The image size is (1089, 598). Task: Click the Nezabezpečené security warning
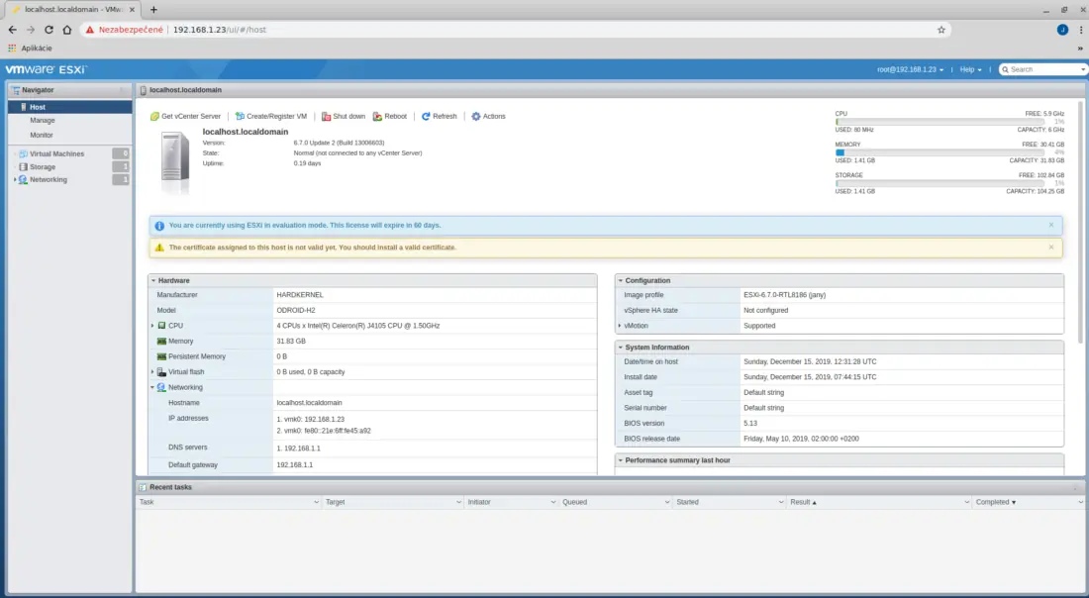coord(125,30)
